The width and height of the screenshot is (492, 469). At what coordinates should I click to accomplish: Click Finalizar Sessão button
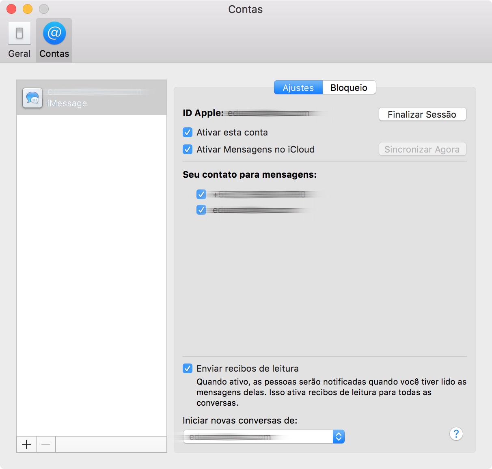(422, 114)
